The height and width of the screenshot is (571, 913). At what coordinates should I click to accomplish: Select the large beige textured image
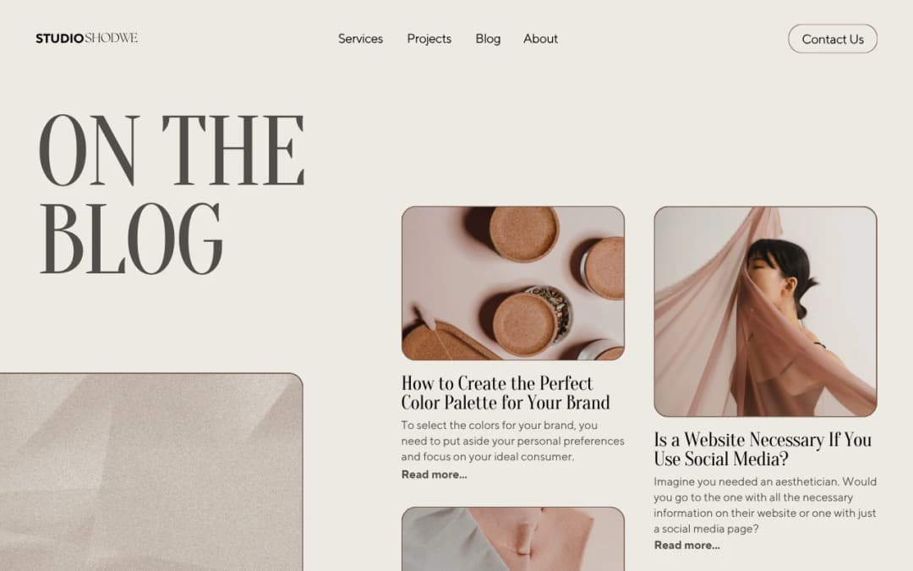[x=151, y=472]
